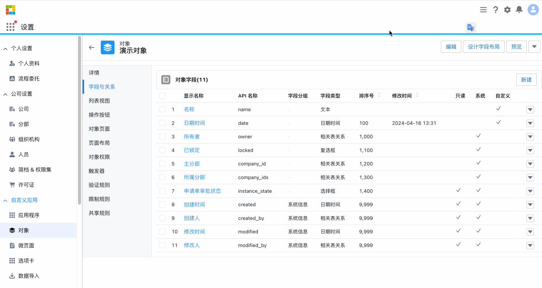
Task: Click the Google Translate icon in toolbar
Action: pos(470,27)
